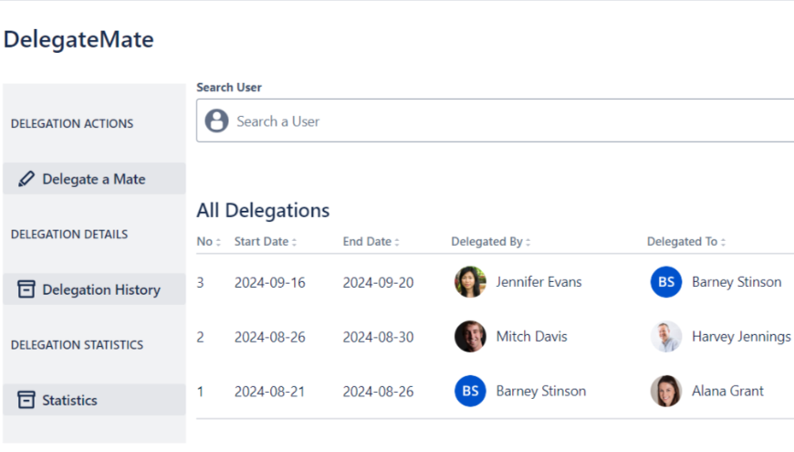Click Mitch Davis' profile photo
This screenshot has height=452, width=794.
[470, 337]
